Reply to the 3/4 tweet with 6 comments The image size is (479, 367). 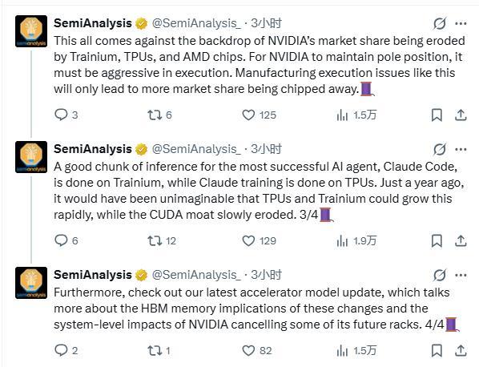(x=66, y=241)
